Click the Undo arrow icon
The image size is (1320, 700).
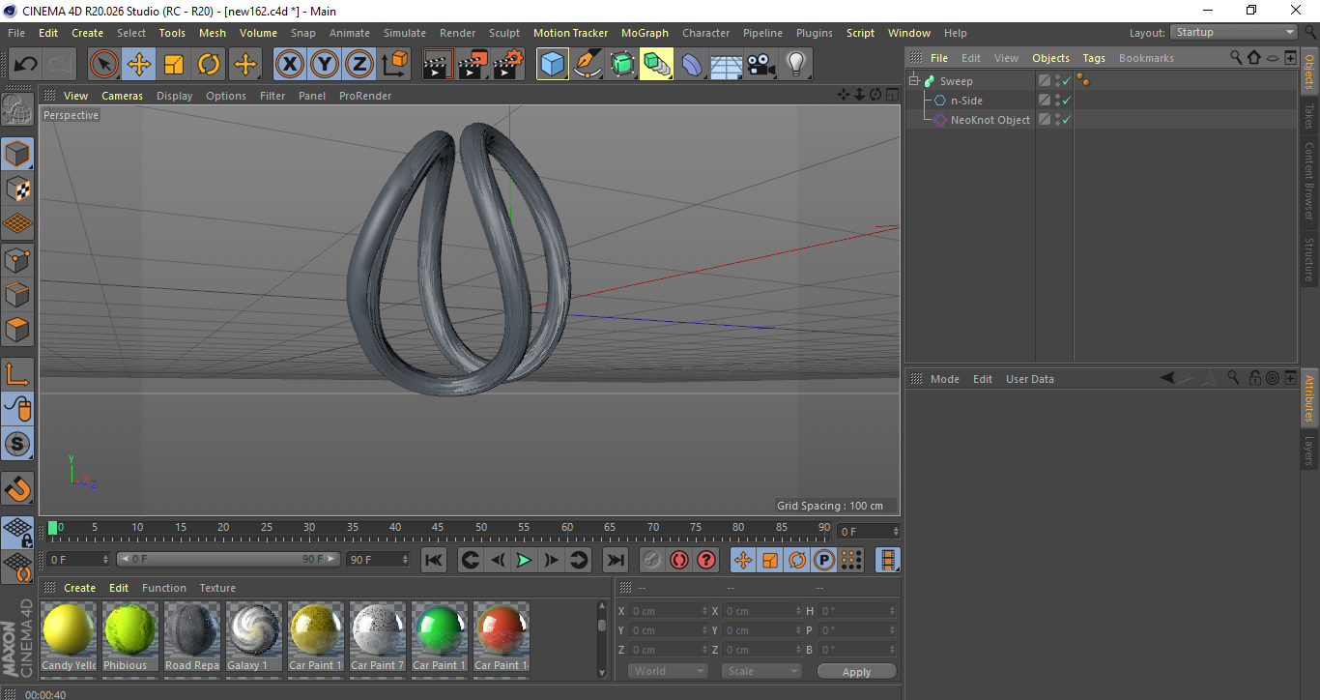coord(26,65)
